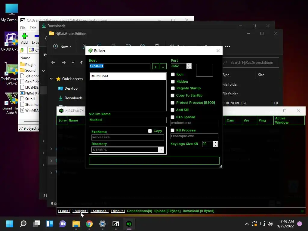The width and height of the screenshot is (308, 231).
Task: Check the Copy To StartUp option
Action: (x=172, y=95)
